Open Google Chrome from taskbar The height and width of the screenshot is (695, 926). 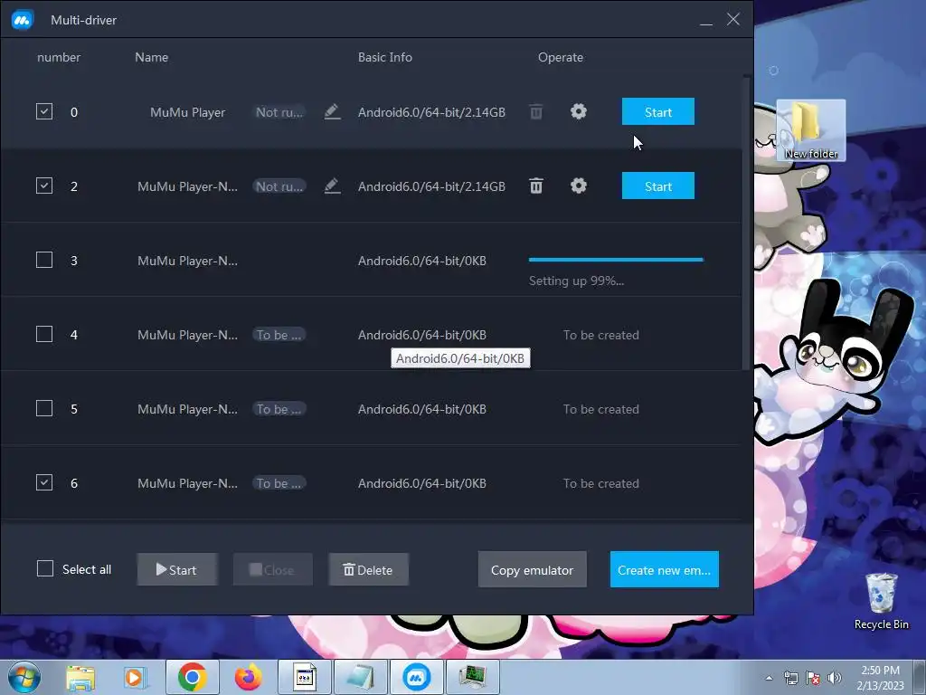click(192, 677)
